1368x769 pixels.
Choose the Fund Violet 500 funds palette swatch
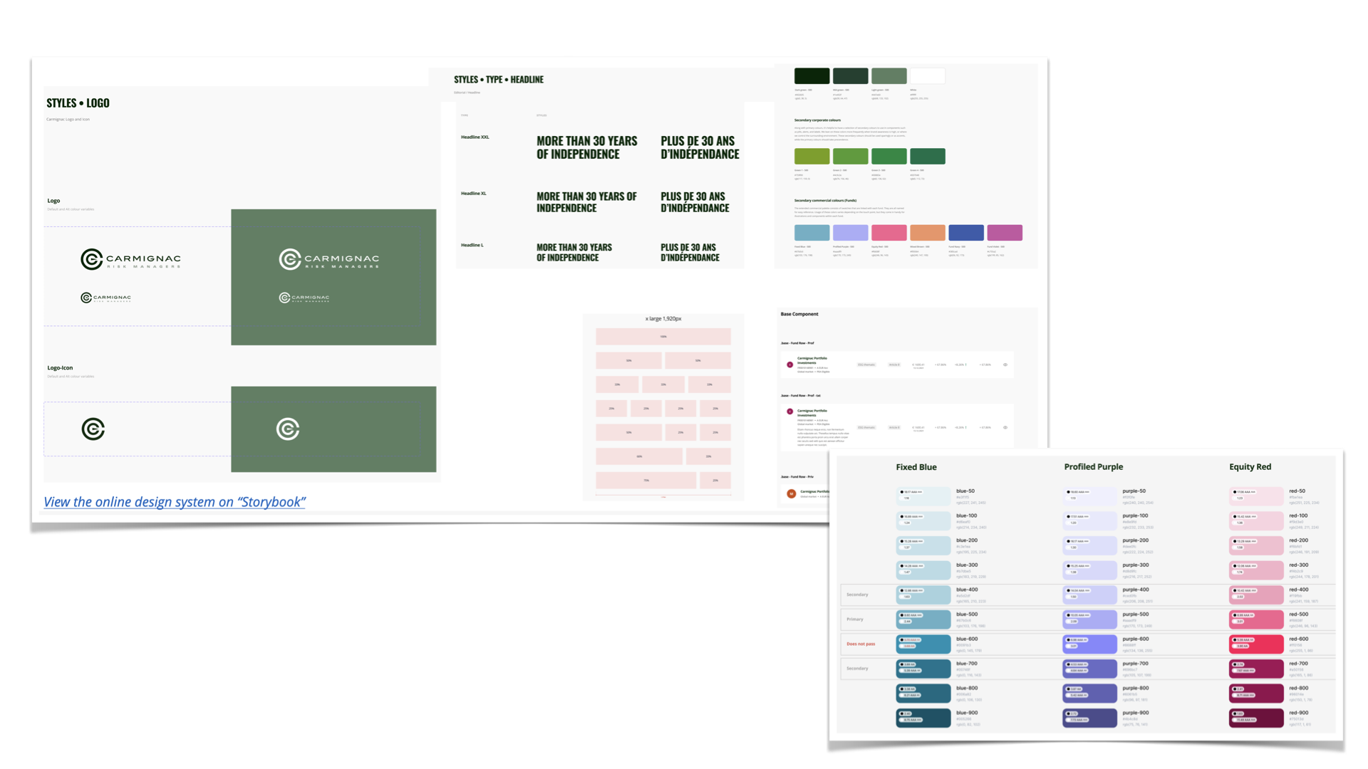coord(1005,233)
